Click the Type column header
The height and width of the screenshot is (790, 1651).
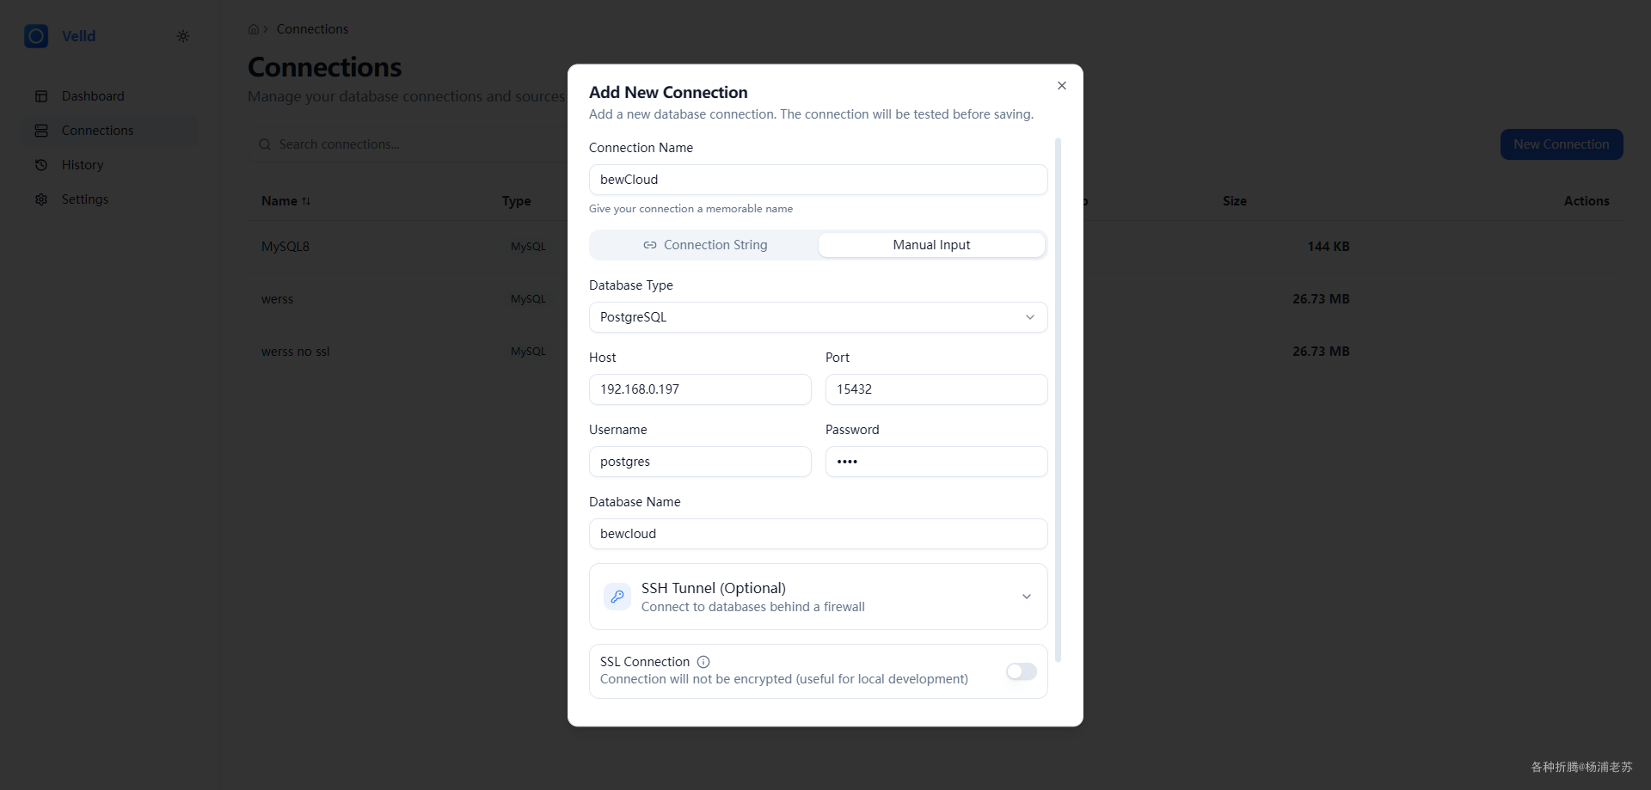click(x=517, y=201)
